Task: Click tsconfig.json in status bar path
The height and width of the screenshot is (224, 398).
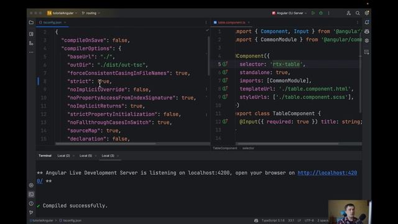Action: point(72,220)
